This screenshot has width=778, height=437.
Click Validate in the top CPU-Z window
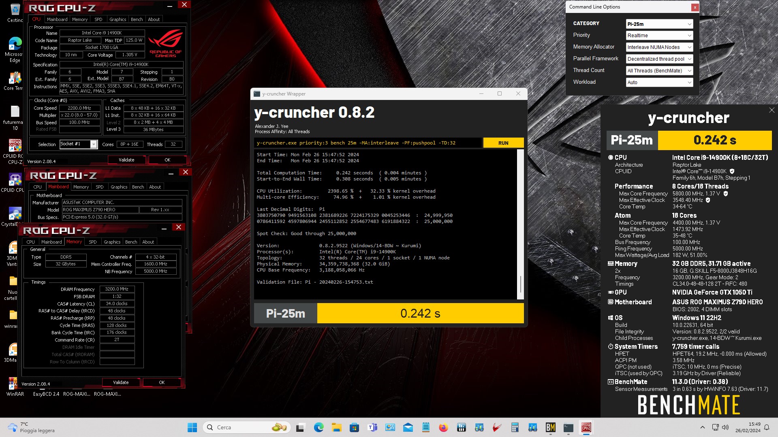pyautogui.click(x=126, y=160)
